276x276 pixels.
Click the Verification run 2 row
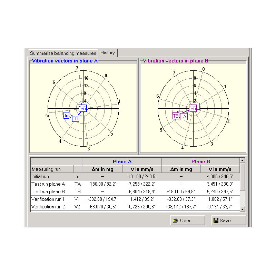coord(52,207)
